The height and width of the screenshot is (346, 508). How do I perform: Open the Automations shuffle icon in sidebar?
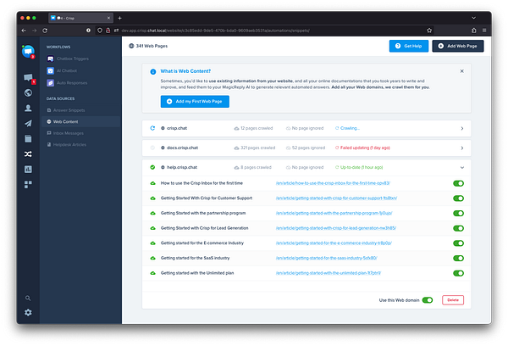click(28, 153)
